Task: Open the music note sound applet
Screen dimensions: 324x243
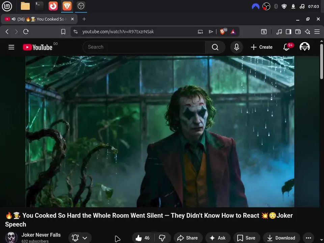Action: [302, 6]
